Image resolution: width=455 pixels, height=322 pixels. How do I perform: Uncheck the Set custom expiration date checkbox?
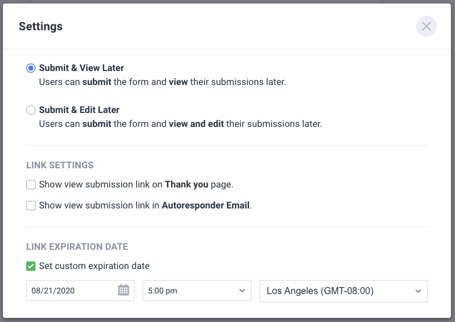tap(31, 266)
